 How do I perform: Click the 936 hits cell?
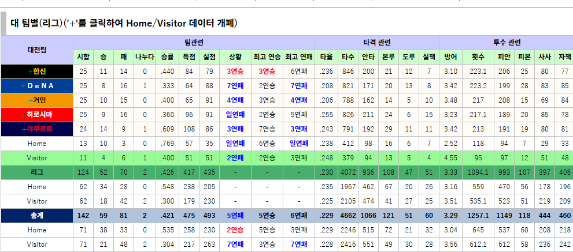pos(368,172)
